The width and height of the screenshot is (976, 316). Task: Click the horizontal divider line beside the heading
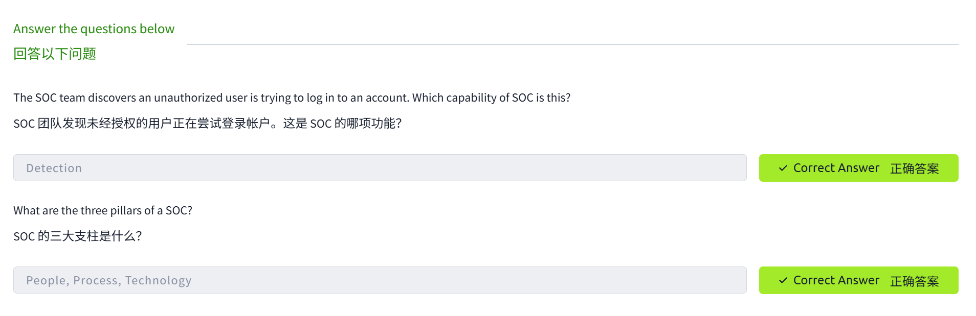tap(572, 44)
